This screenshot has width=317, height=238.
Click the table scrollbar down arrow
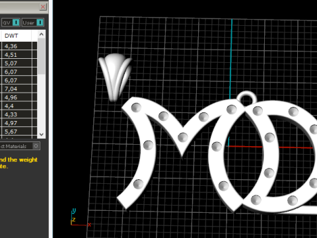42,134
